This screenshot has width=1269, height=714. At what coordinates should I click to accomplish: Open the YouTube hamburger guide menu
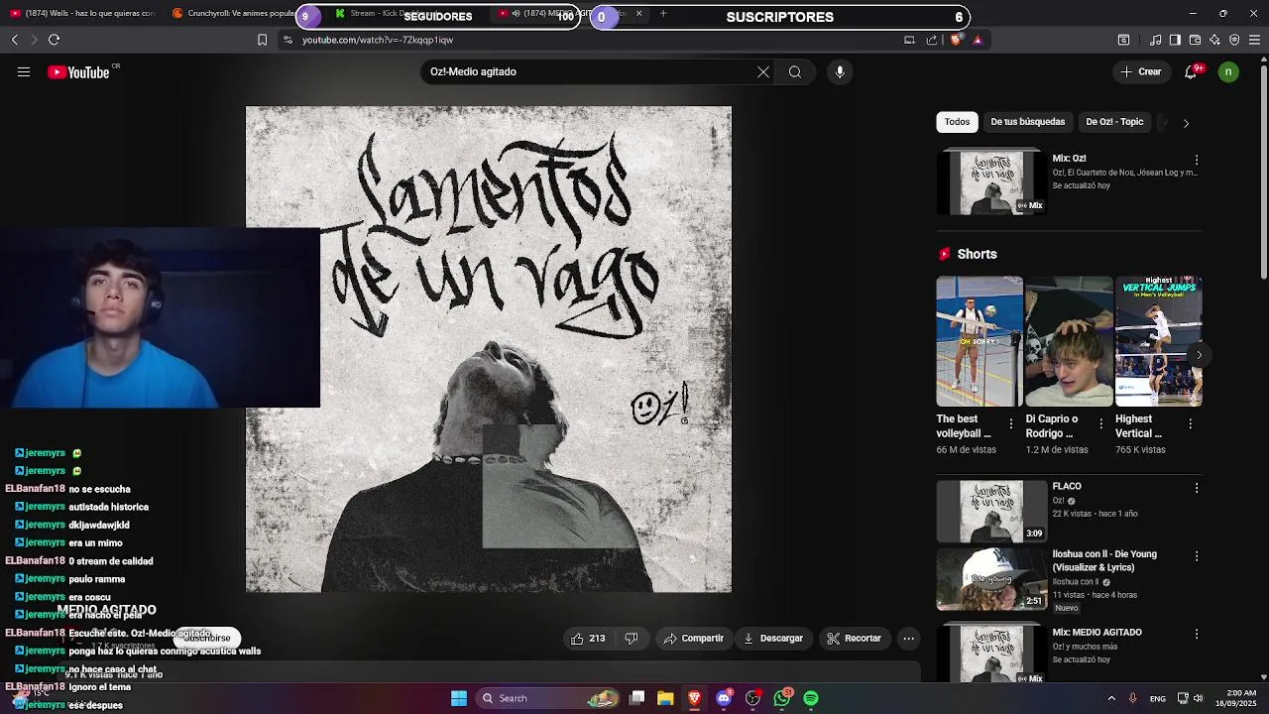[x=24, y=71]
